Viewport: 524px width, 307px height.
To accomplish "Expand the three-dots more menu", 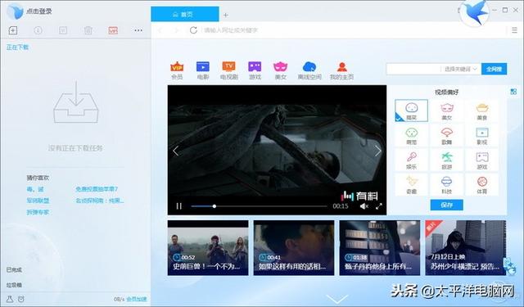I will pos(138,30).
